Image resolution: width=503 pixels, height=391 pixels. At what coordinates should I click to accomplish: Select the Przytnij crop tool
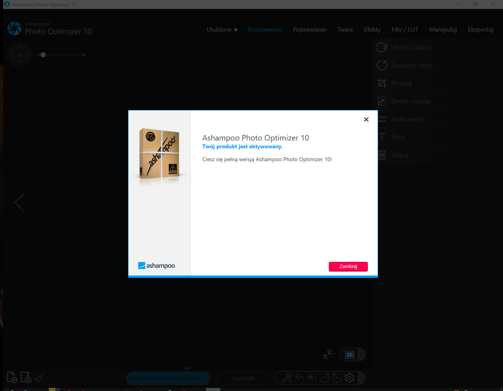402,83
